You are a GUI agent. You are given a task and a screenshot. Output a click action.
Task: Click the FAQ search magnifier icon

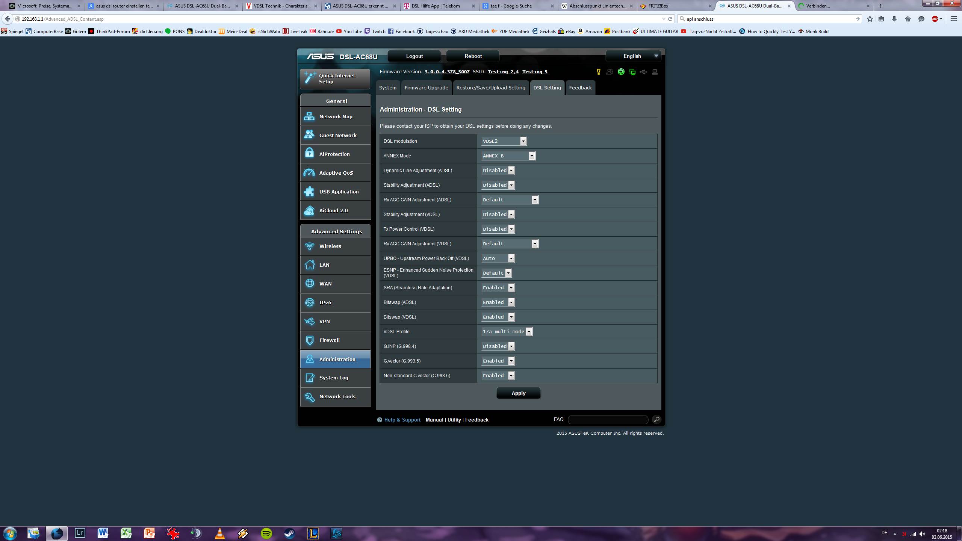pos(656,420)
